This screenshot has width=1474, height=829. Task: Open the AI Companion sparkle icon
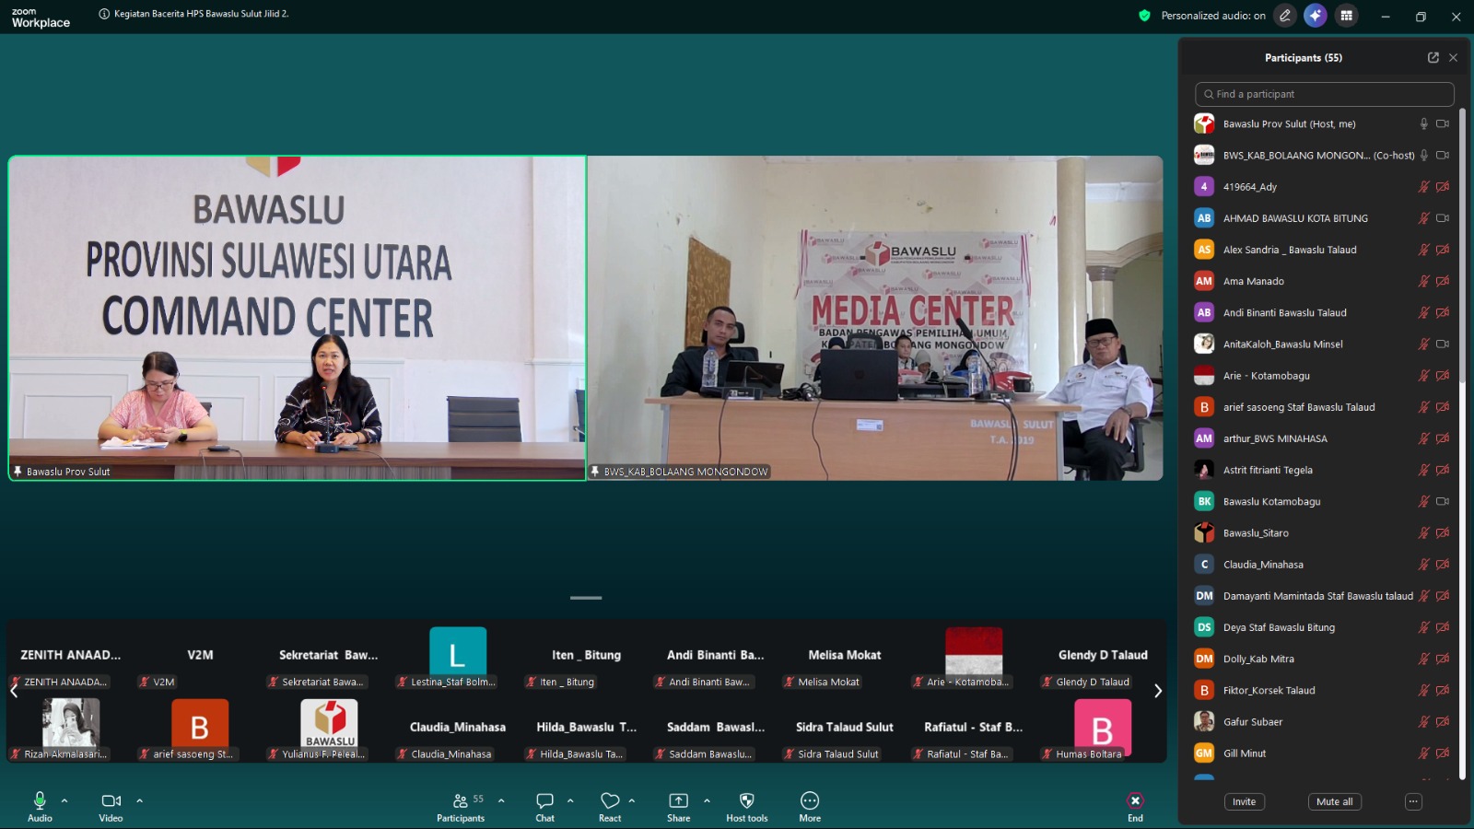(x=1316, y=16)
